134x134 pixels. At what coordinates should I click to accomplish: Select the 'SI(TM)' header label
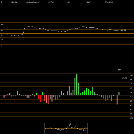click(51, 2)
